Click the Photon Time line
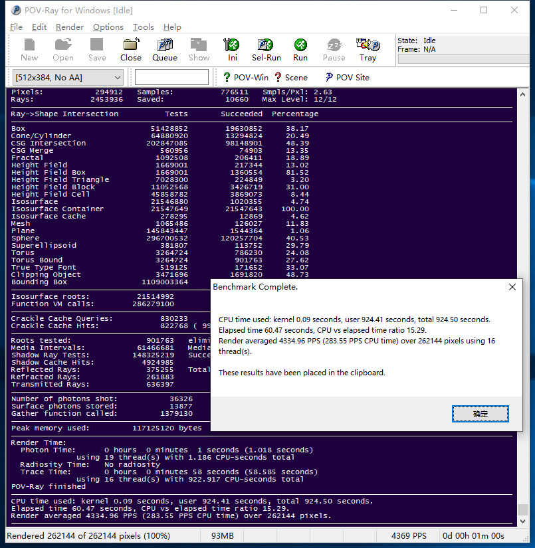 [167, 450]
